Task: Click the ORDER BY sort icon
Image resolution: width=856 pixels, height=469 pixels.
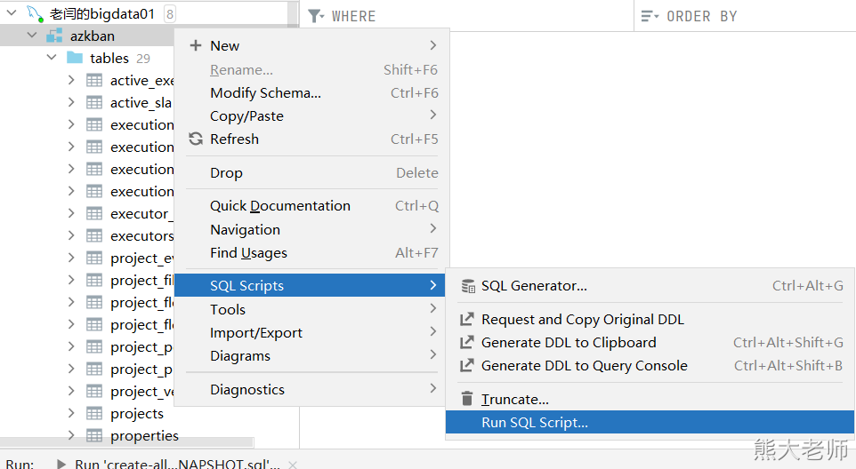Action: coord(650,16)
